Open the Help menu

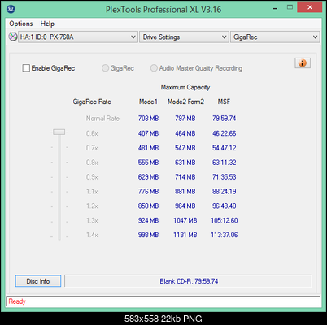click(x=47, y=24)
